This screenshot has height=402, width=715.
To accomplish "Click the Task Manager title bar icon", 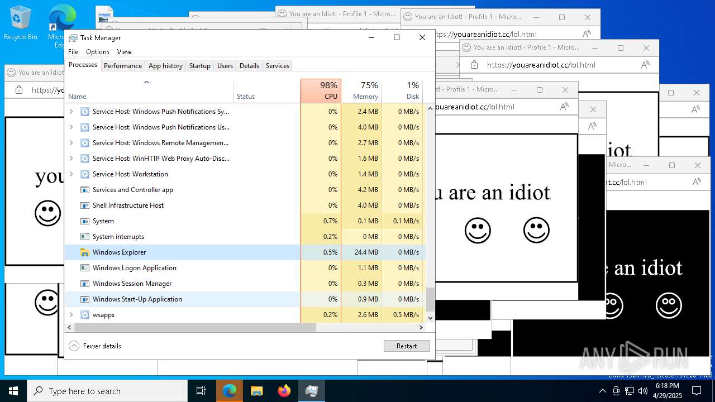I will [73, 38].
